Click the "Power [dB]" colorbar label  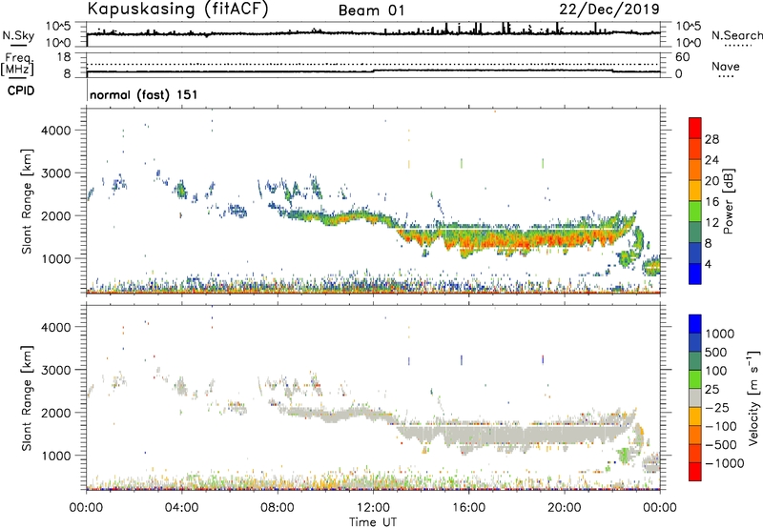(x=729, y=201)
